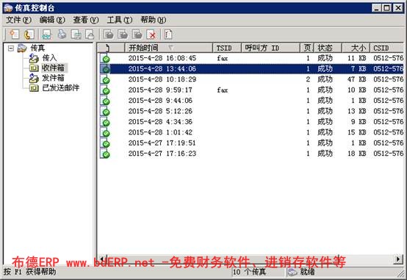Click the mail fax toolbar icon
407x280 pixels.
pos(90,35)
